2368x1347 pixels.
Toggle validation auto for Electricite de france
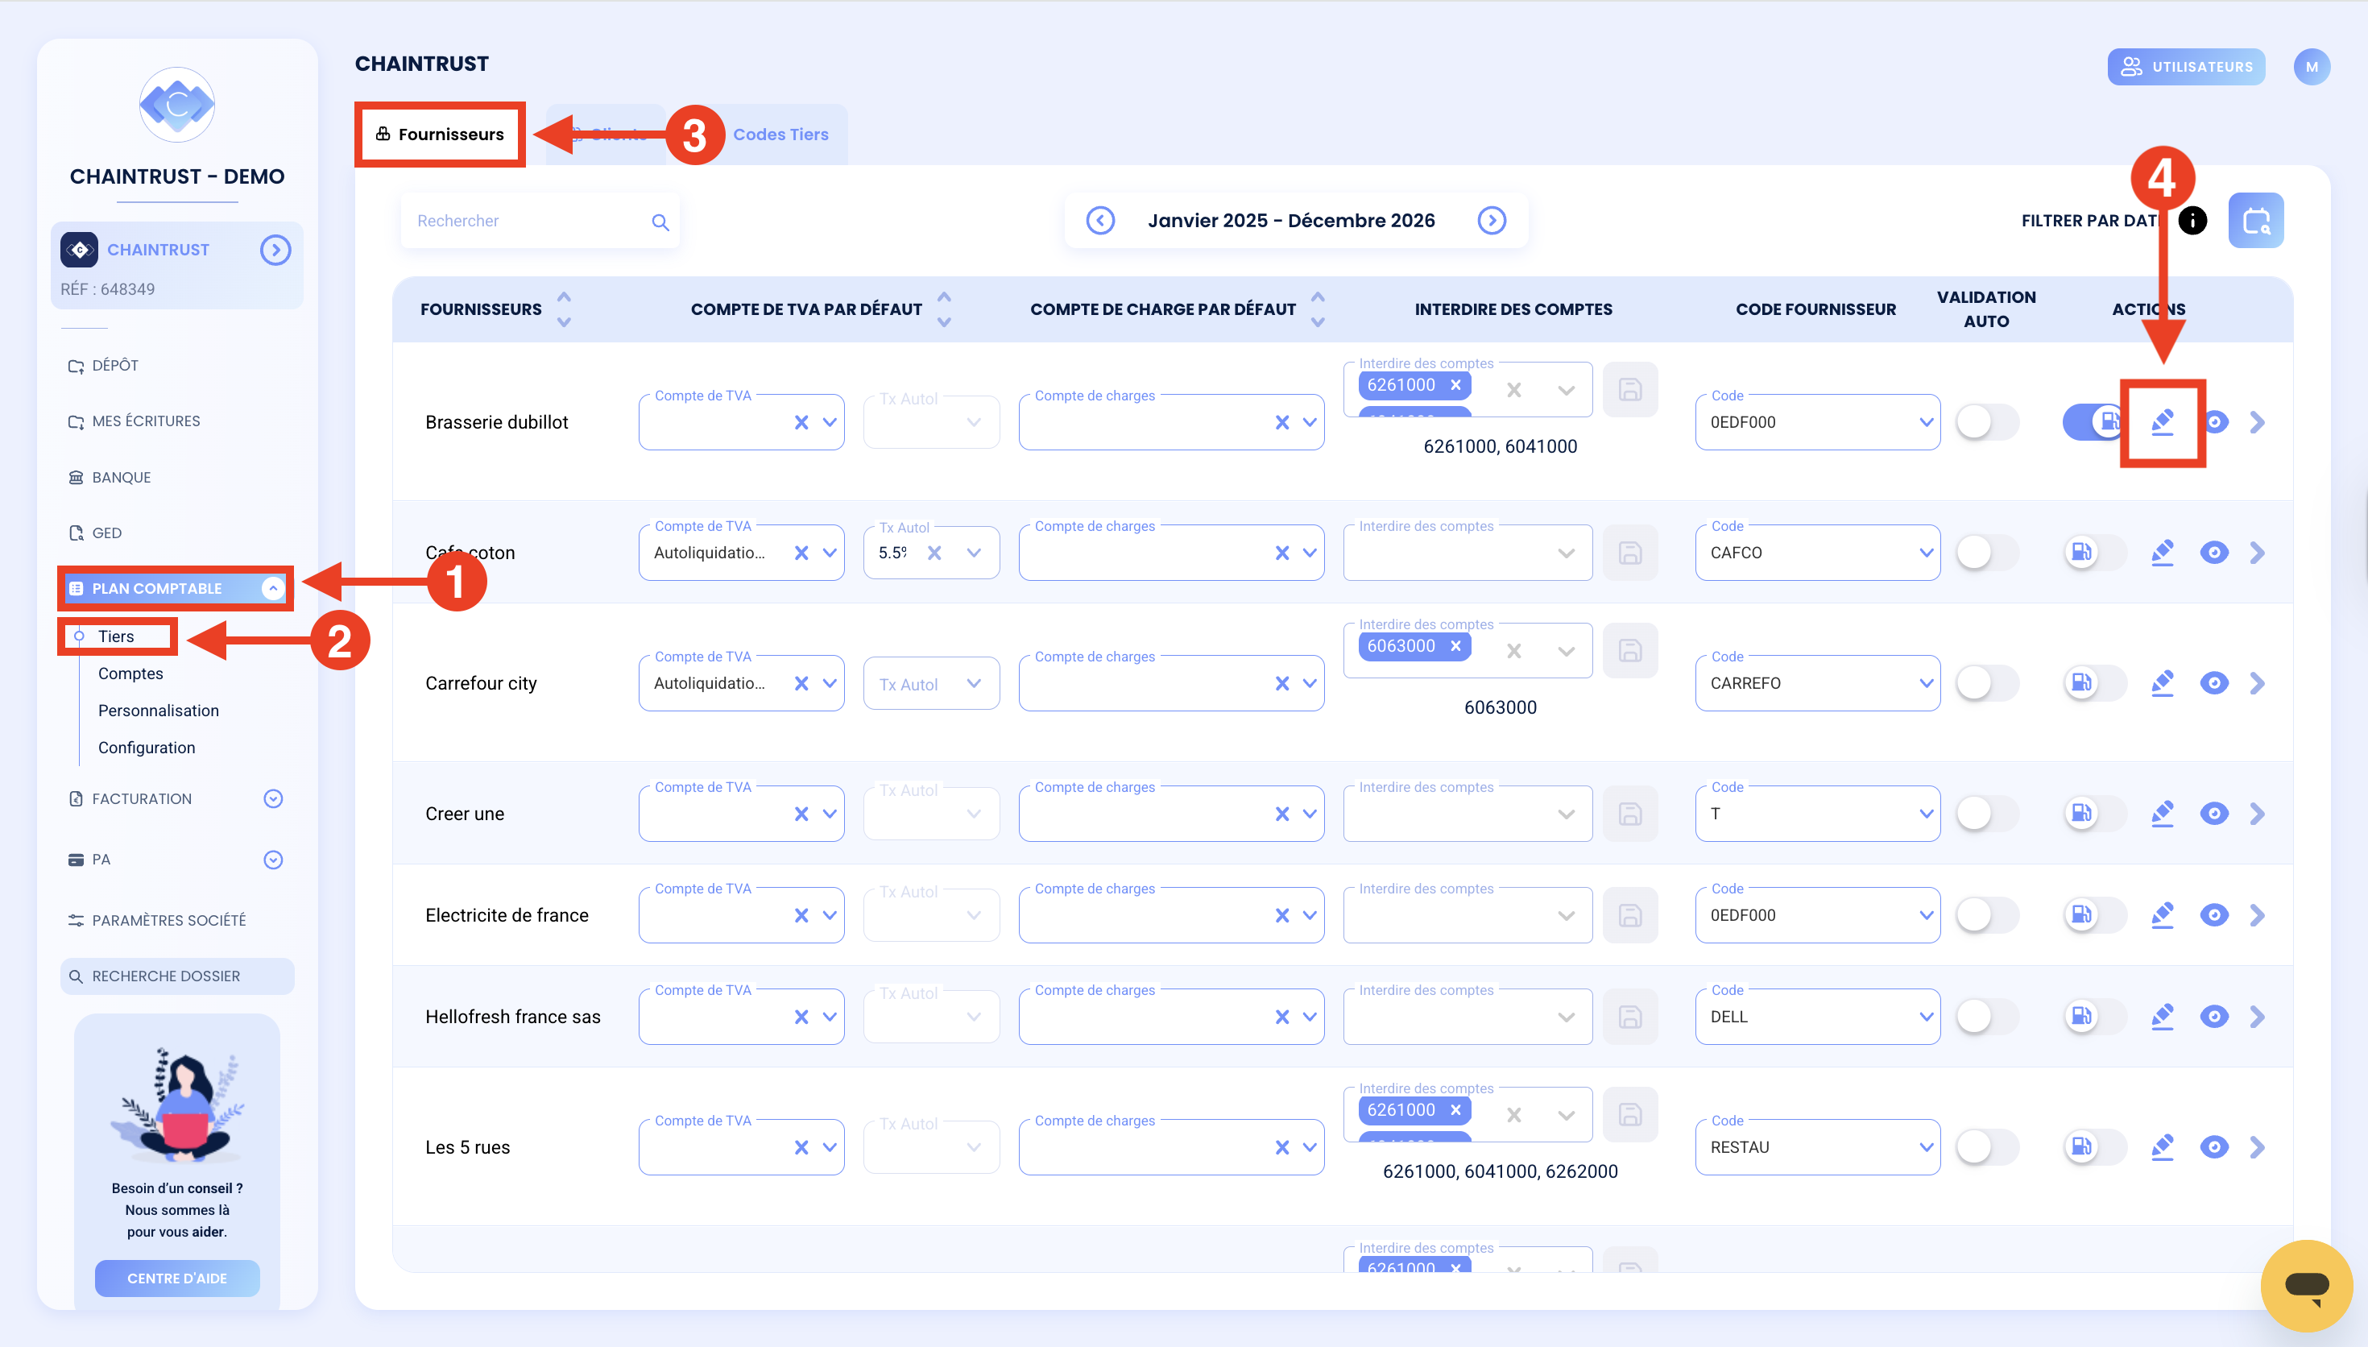click(x=1986, y=915)
